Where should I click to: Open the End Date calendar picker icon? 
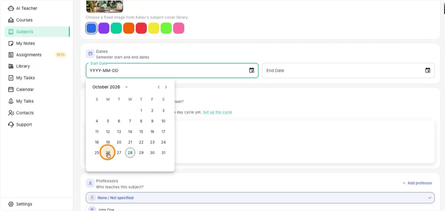tap(428, 70)
